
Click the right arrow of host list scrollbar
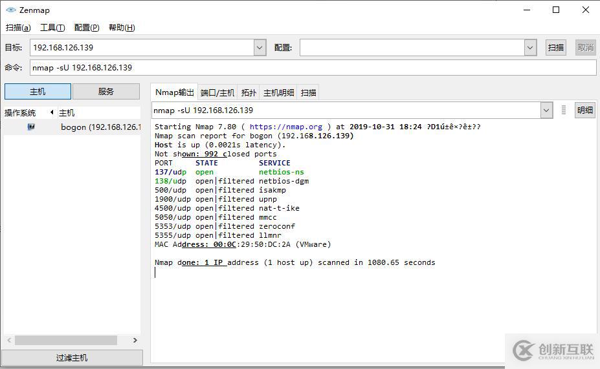(135, 340)
